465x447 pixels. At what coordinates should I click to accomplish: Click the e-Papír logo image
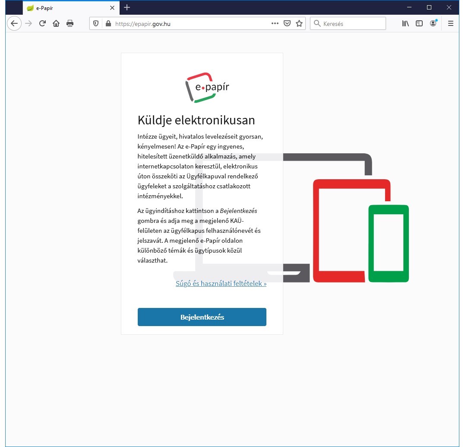(x=206, y=88)
